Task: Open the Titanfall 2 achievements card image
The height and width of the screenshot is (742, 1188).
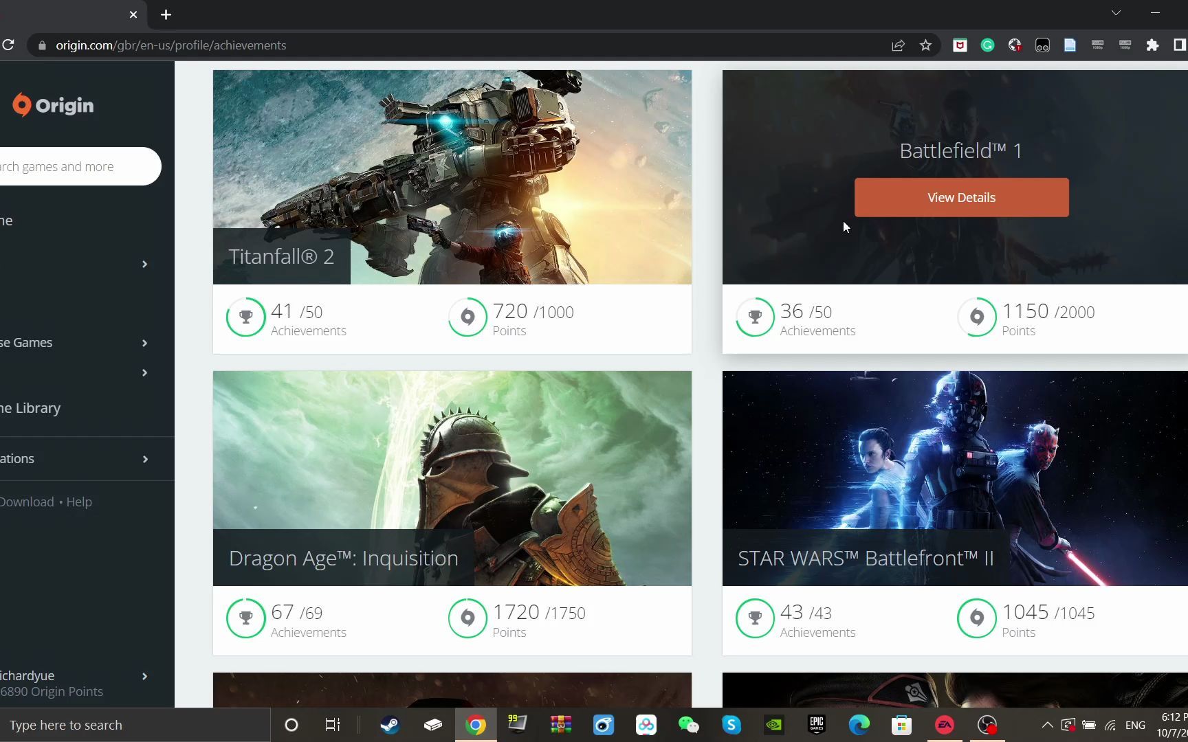Action: click(x=452, y=177)
